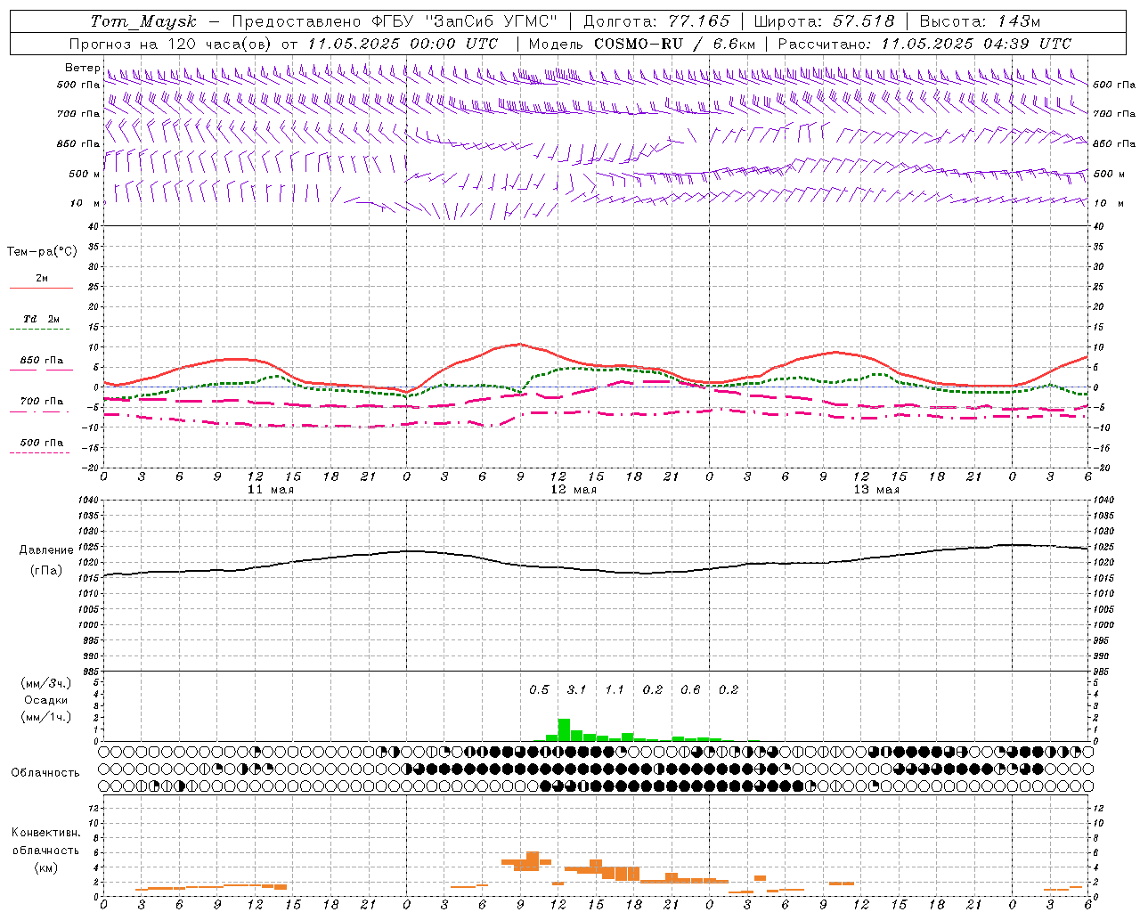Image resolution: width=1140 pixels, height=912 pixels.
Task: Click the tallest orange convective cloud bar
Action: coord(533,861)
